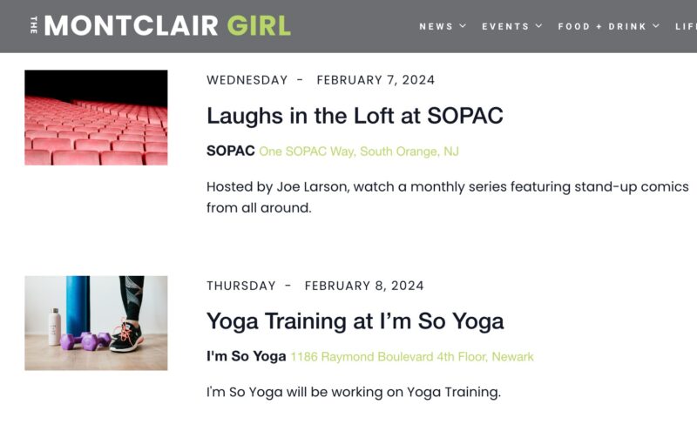Open One SOPAC Way address link
Screen dimensions: 697x445
coord(359,152)
